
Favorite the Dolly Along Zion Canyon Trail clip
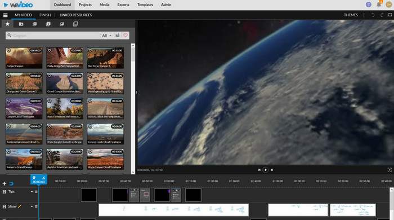[50, 51]
